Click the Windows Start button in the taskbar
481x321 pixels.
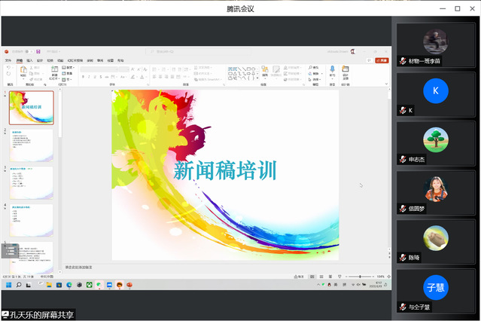(8, 285)
